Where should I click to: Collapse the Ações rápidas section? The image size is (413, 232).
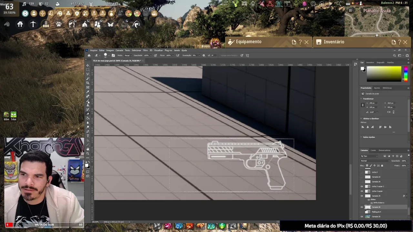[x=361, y=137]
